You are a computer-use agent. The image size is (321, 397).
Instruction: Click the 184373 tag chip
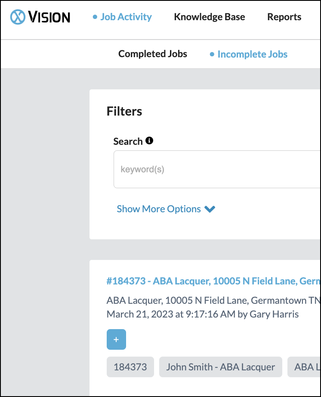[x=130, y=367]
